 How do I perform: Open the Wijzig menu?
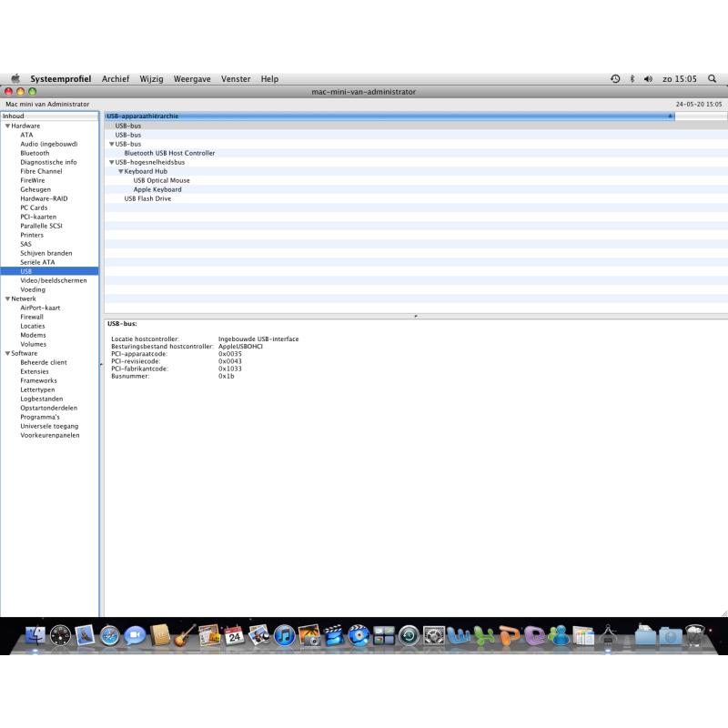(x=151, y=79)
